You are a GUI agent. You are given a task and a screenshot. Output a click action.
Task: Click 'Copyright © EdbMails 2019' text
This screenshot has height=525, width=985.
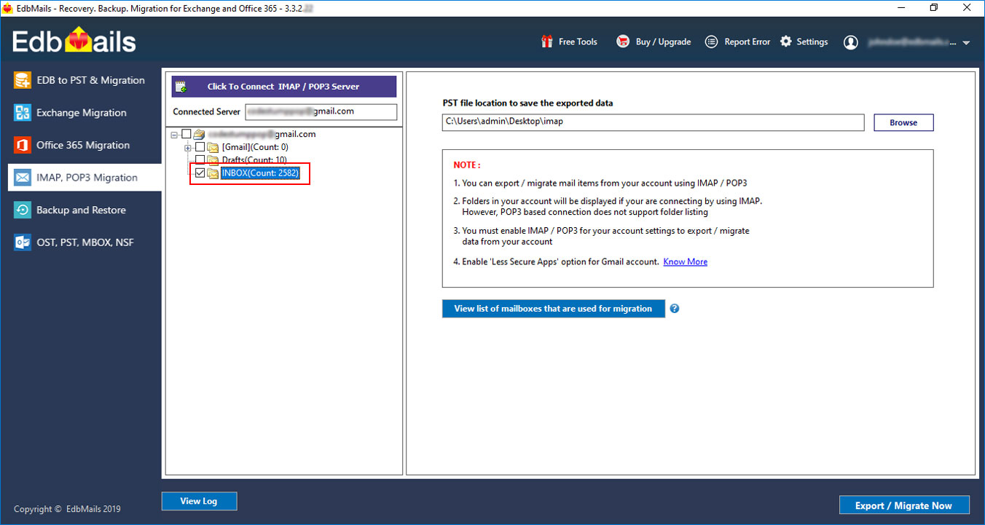point(67,509)
